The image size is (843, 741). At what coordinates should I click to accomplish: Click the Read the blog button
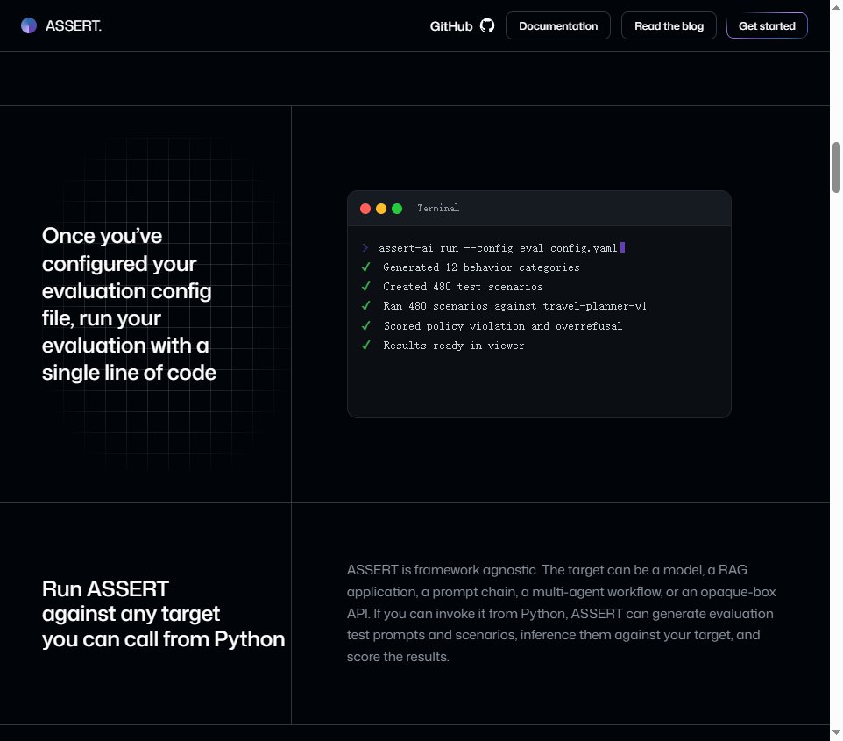click(x=669, y=25)
